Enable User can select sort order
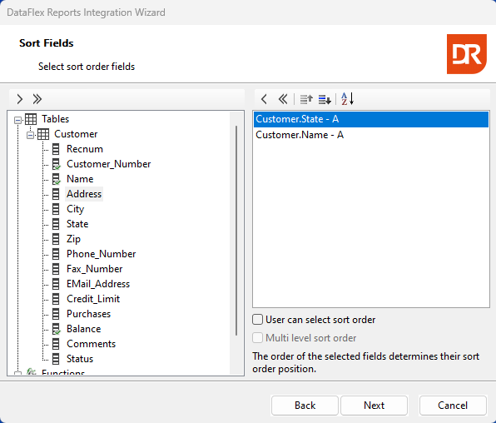Image resolution: width=496 pixels, height=423 pixels. [257, 320]
